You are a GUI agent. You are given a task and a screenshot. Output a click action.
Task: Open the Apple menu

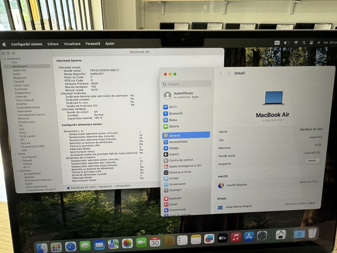tap(4, 44)
